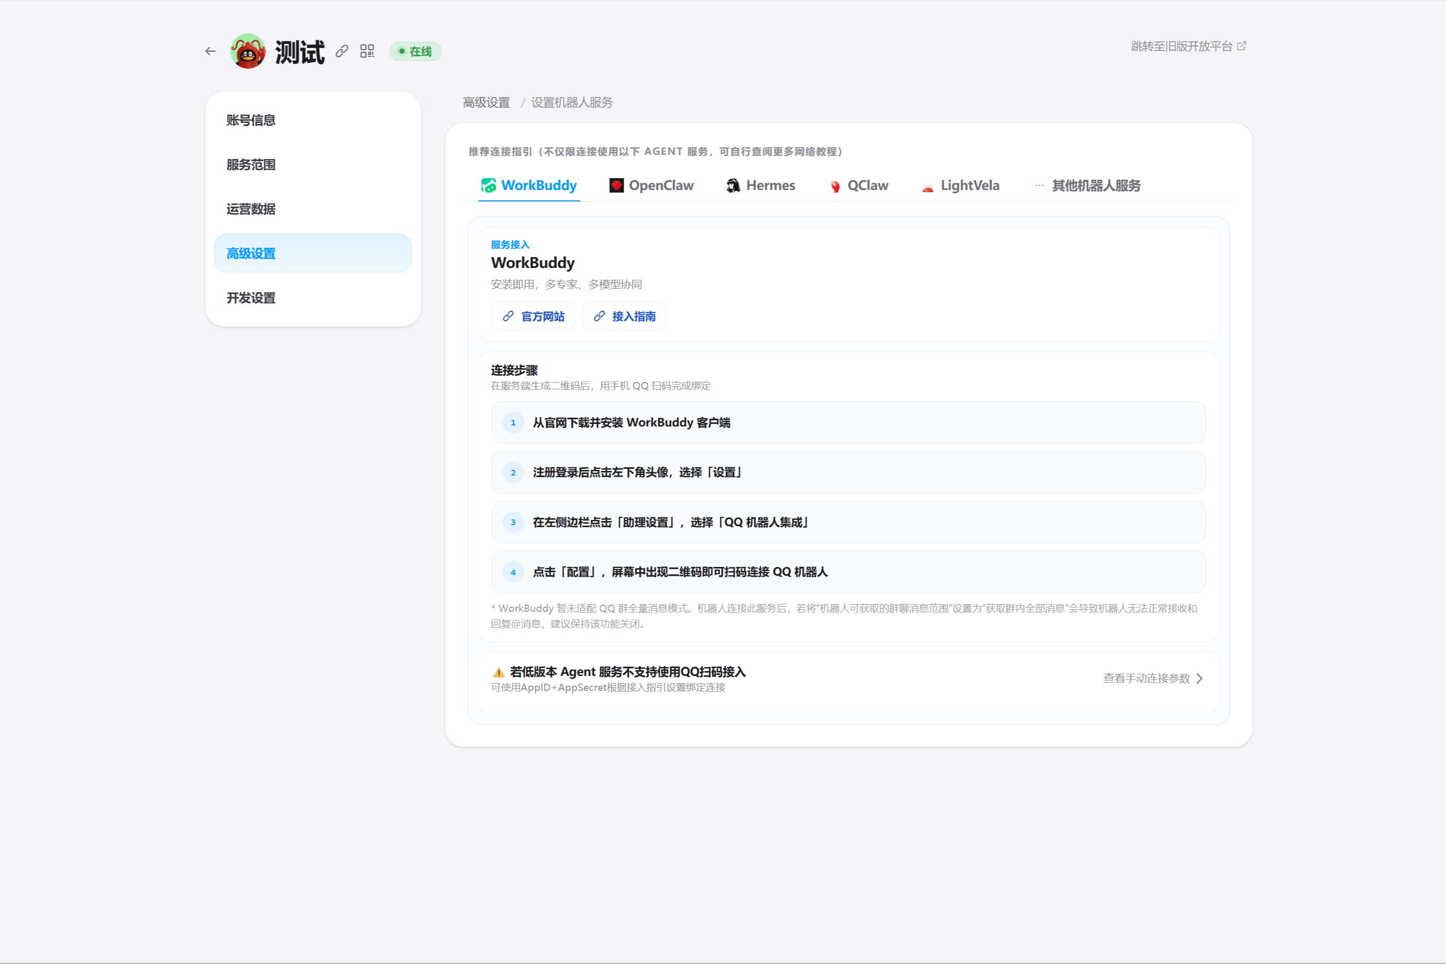Open 开发设置 in the sidebar
1446x964 pixels.
[x=313, y=298]
